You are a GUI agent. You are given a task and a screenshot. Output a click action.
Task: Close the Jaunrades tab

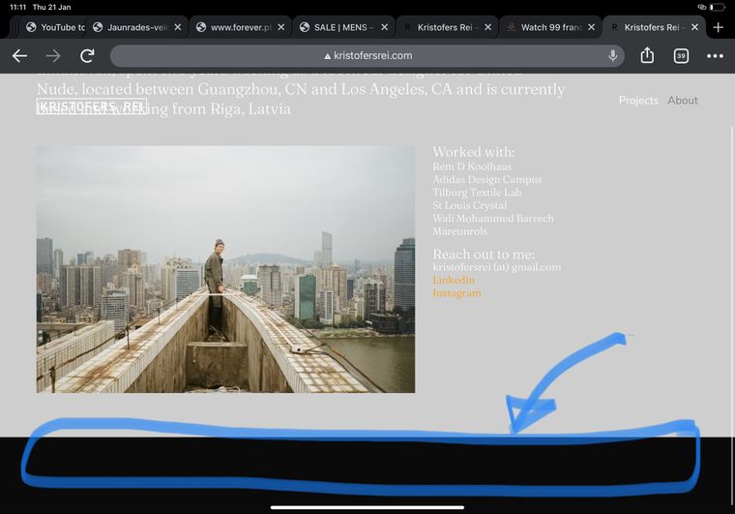point(177,27)
